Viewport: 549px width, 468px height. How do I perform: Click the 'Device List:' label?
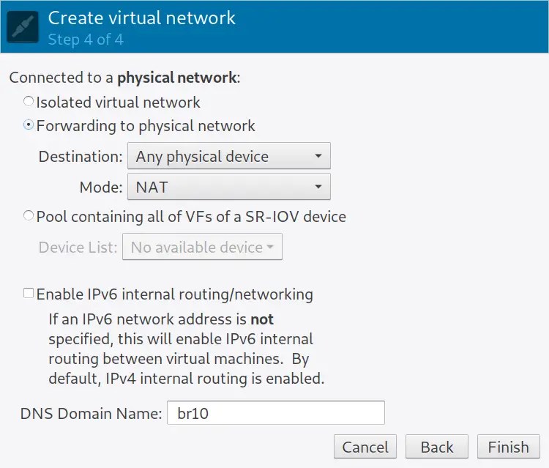tap(78, 248)
